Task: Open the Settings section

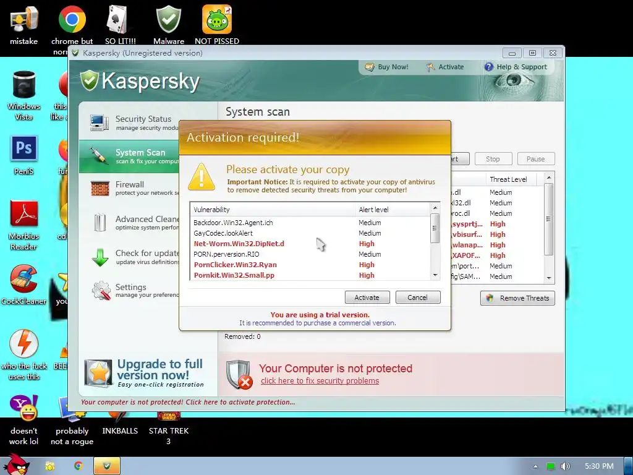Action: (x=129, y=291)
